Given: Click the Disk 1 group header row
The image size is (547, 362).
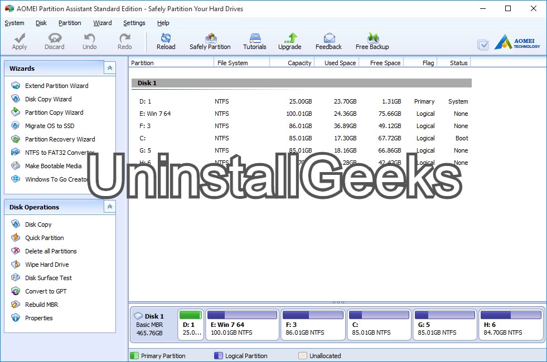Looking at the screenshot, I should click(302, 83).
